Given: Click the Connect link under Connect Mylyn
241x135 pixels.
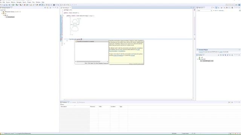Looking at the screenshot, I should 201,52.
